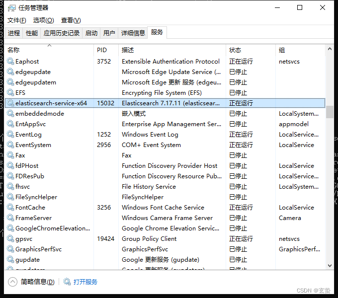Switch to the 启动 tab
The width and height of the screenshot is (338, 298).
tap(91, 33)
